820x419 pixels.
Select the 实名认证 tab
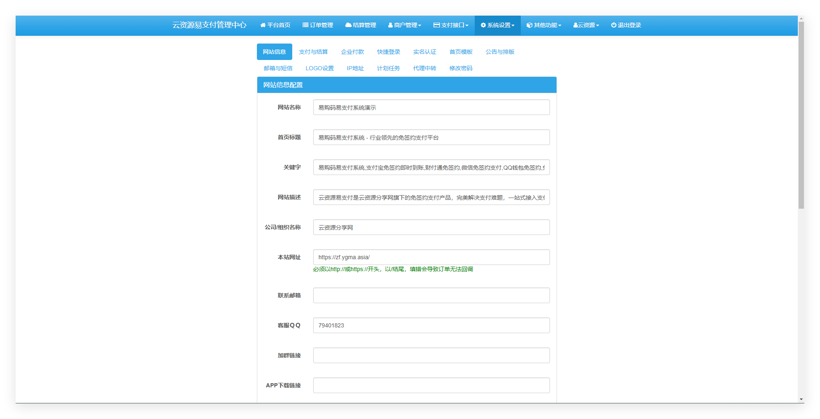[x=425, y=52]
